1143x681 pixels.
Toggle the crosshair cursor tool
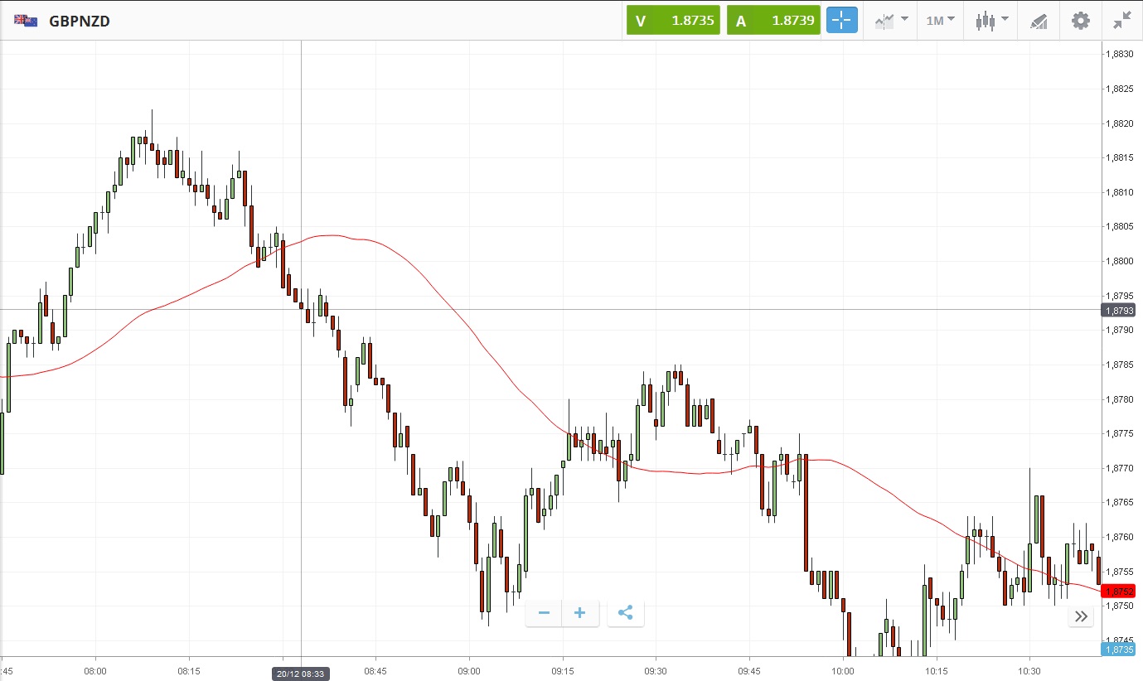coord(841,21)
